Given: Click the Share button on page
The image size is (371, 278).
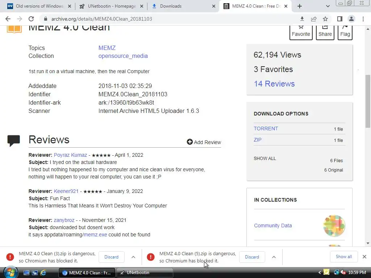Looking at the screenshot, I should (325, 32).
